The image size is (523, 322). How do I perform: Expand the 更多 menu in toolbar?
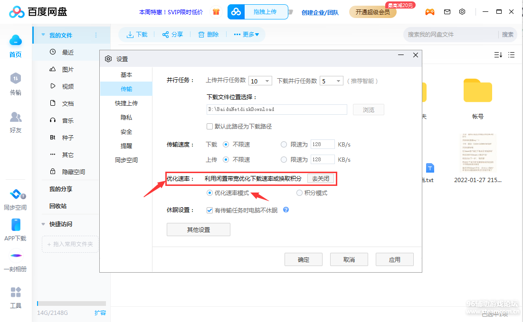246,35
